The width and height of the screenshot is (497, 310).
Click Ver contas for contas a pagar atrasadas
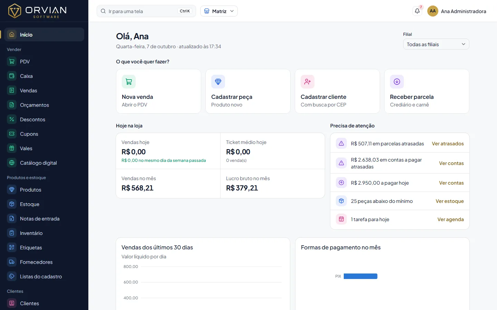[x=451, y=163]
